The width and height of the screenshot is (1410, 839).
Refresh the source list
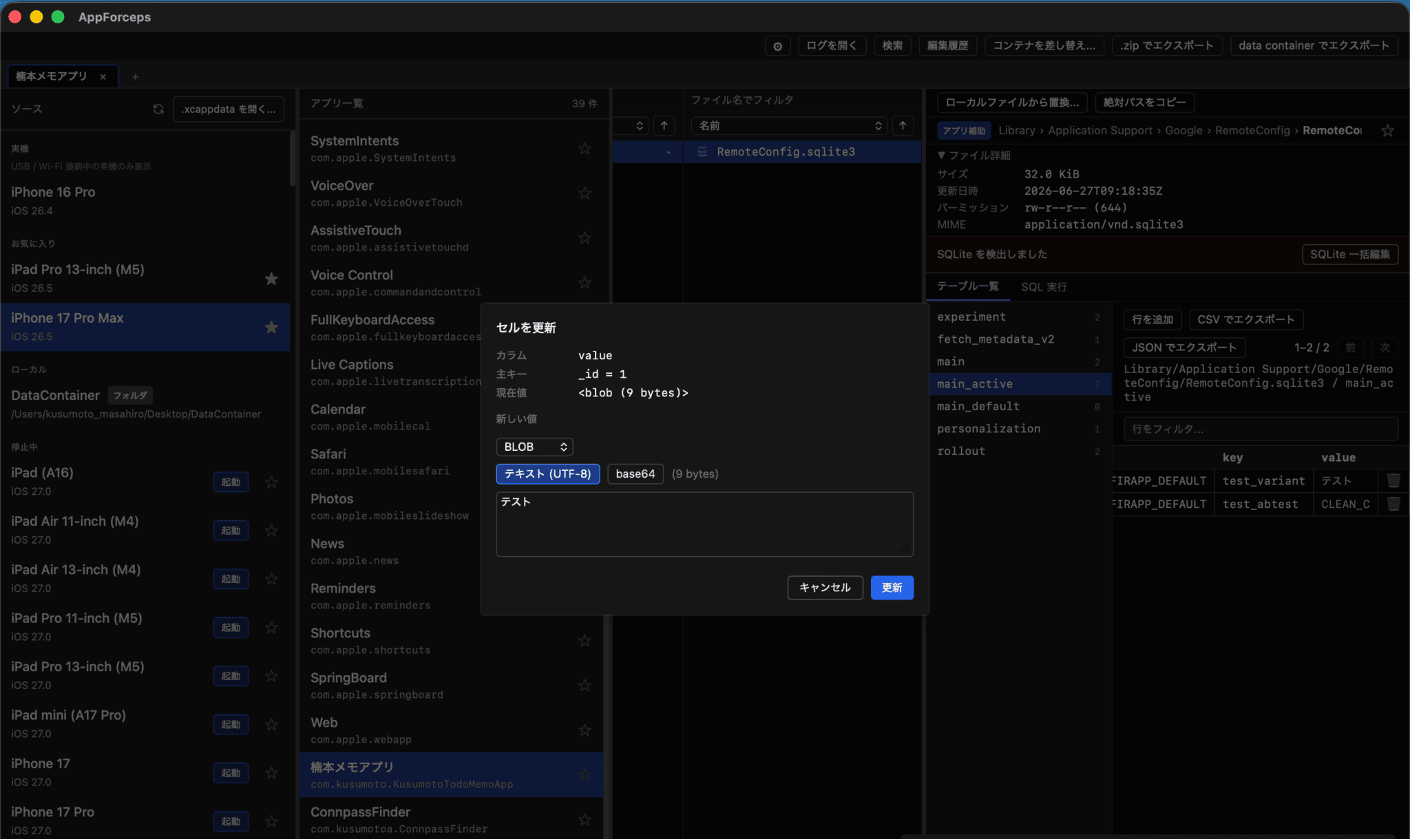158,109
